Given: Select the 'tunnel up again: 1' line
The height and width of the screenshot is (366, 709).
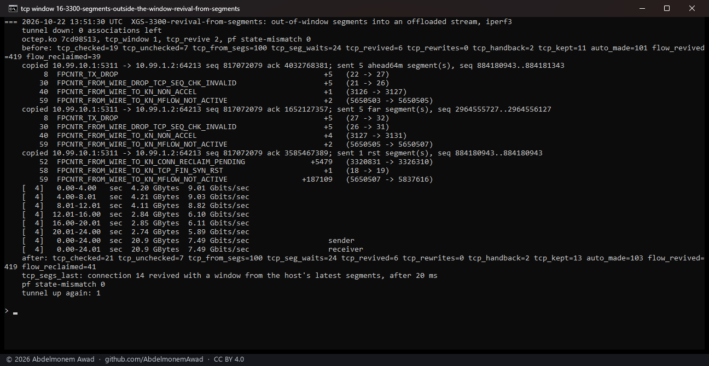Looking at the screenshot, I should pos(61,293).
